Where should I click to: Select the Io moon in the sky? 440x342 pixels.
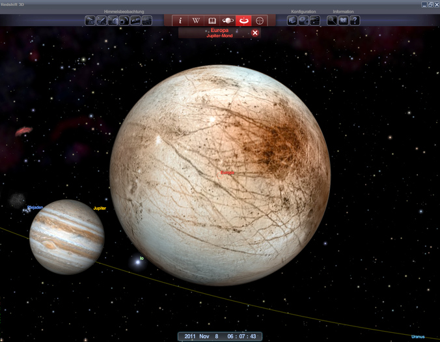click(137, 261)
